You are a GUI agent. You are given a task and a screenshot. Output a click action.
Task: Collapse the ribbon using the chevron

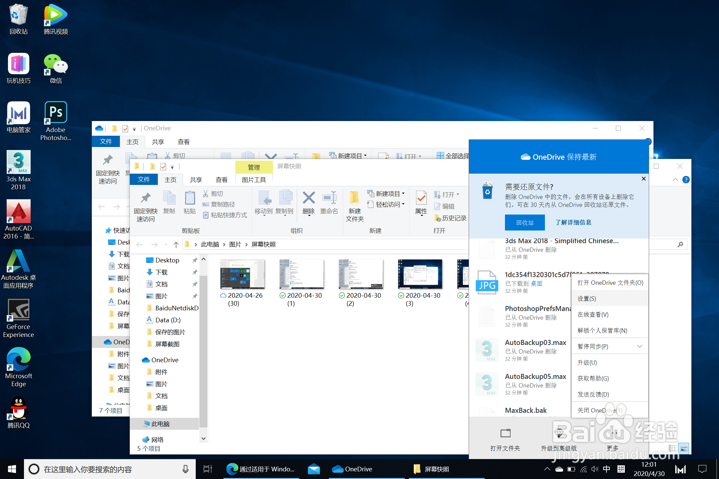(675, 180)
